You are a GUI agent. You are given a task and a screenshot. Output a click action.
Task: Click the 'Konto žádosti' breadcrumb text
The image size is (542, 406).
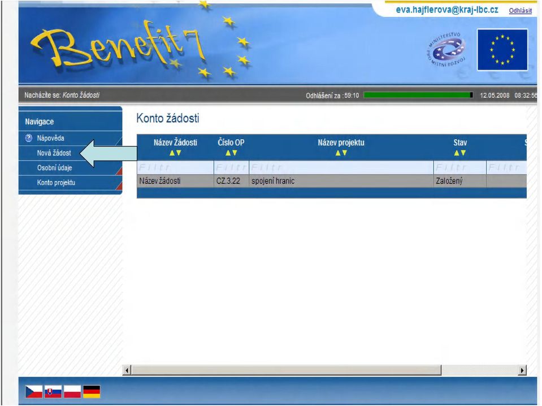coord(81,95)
